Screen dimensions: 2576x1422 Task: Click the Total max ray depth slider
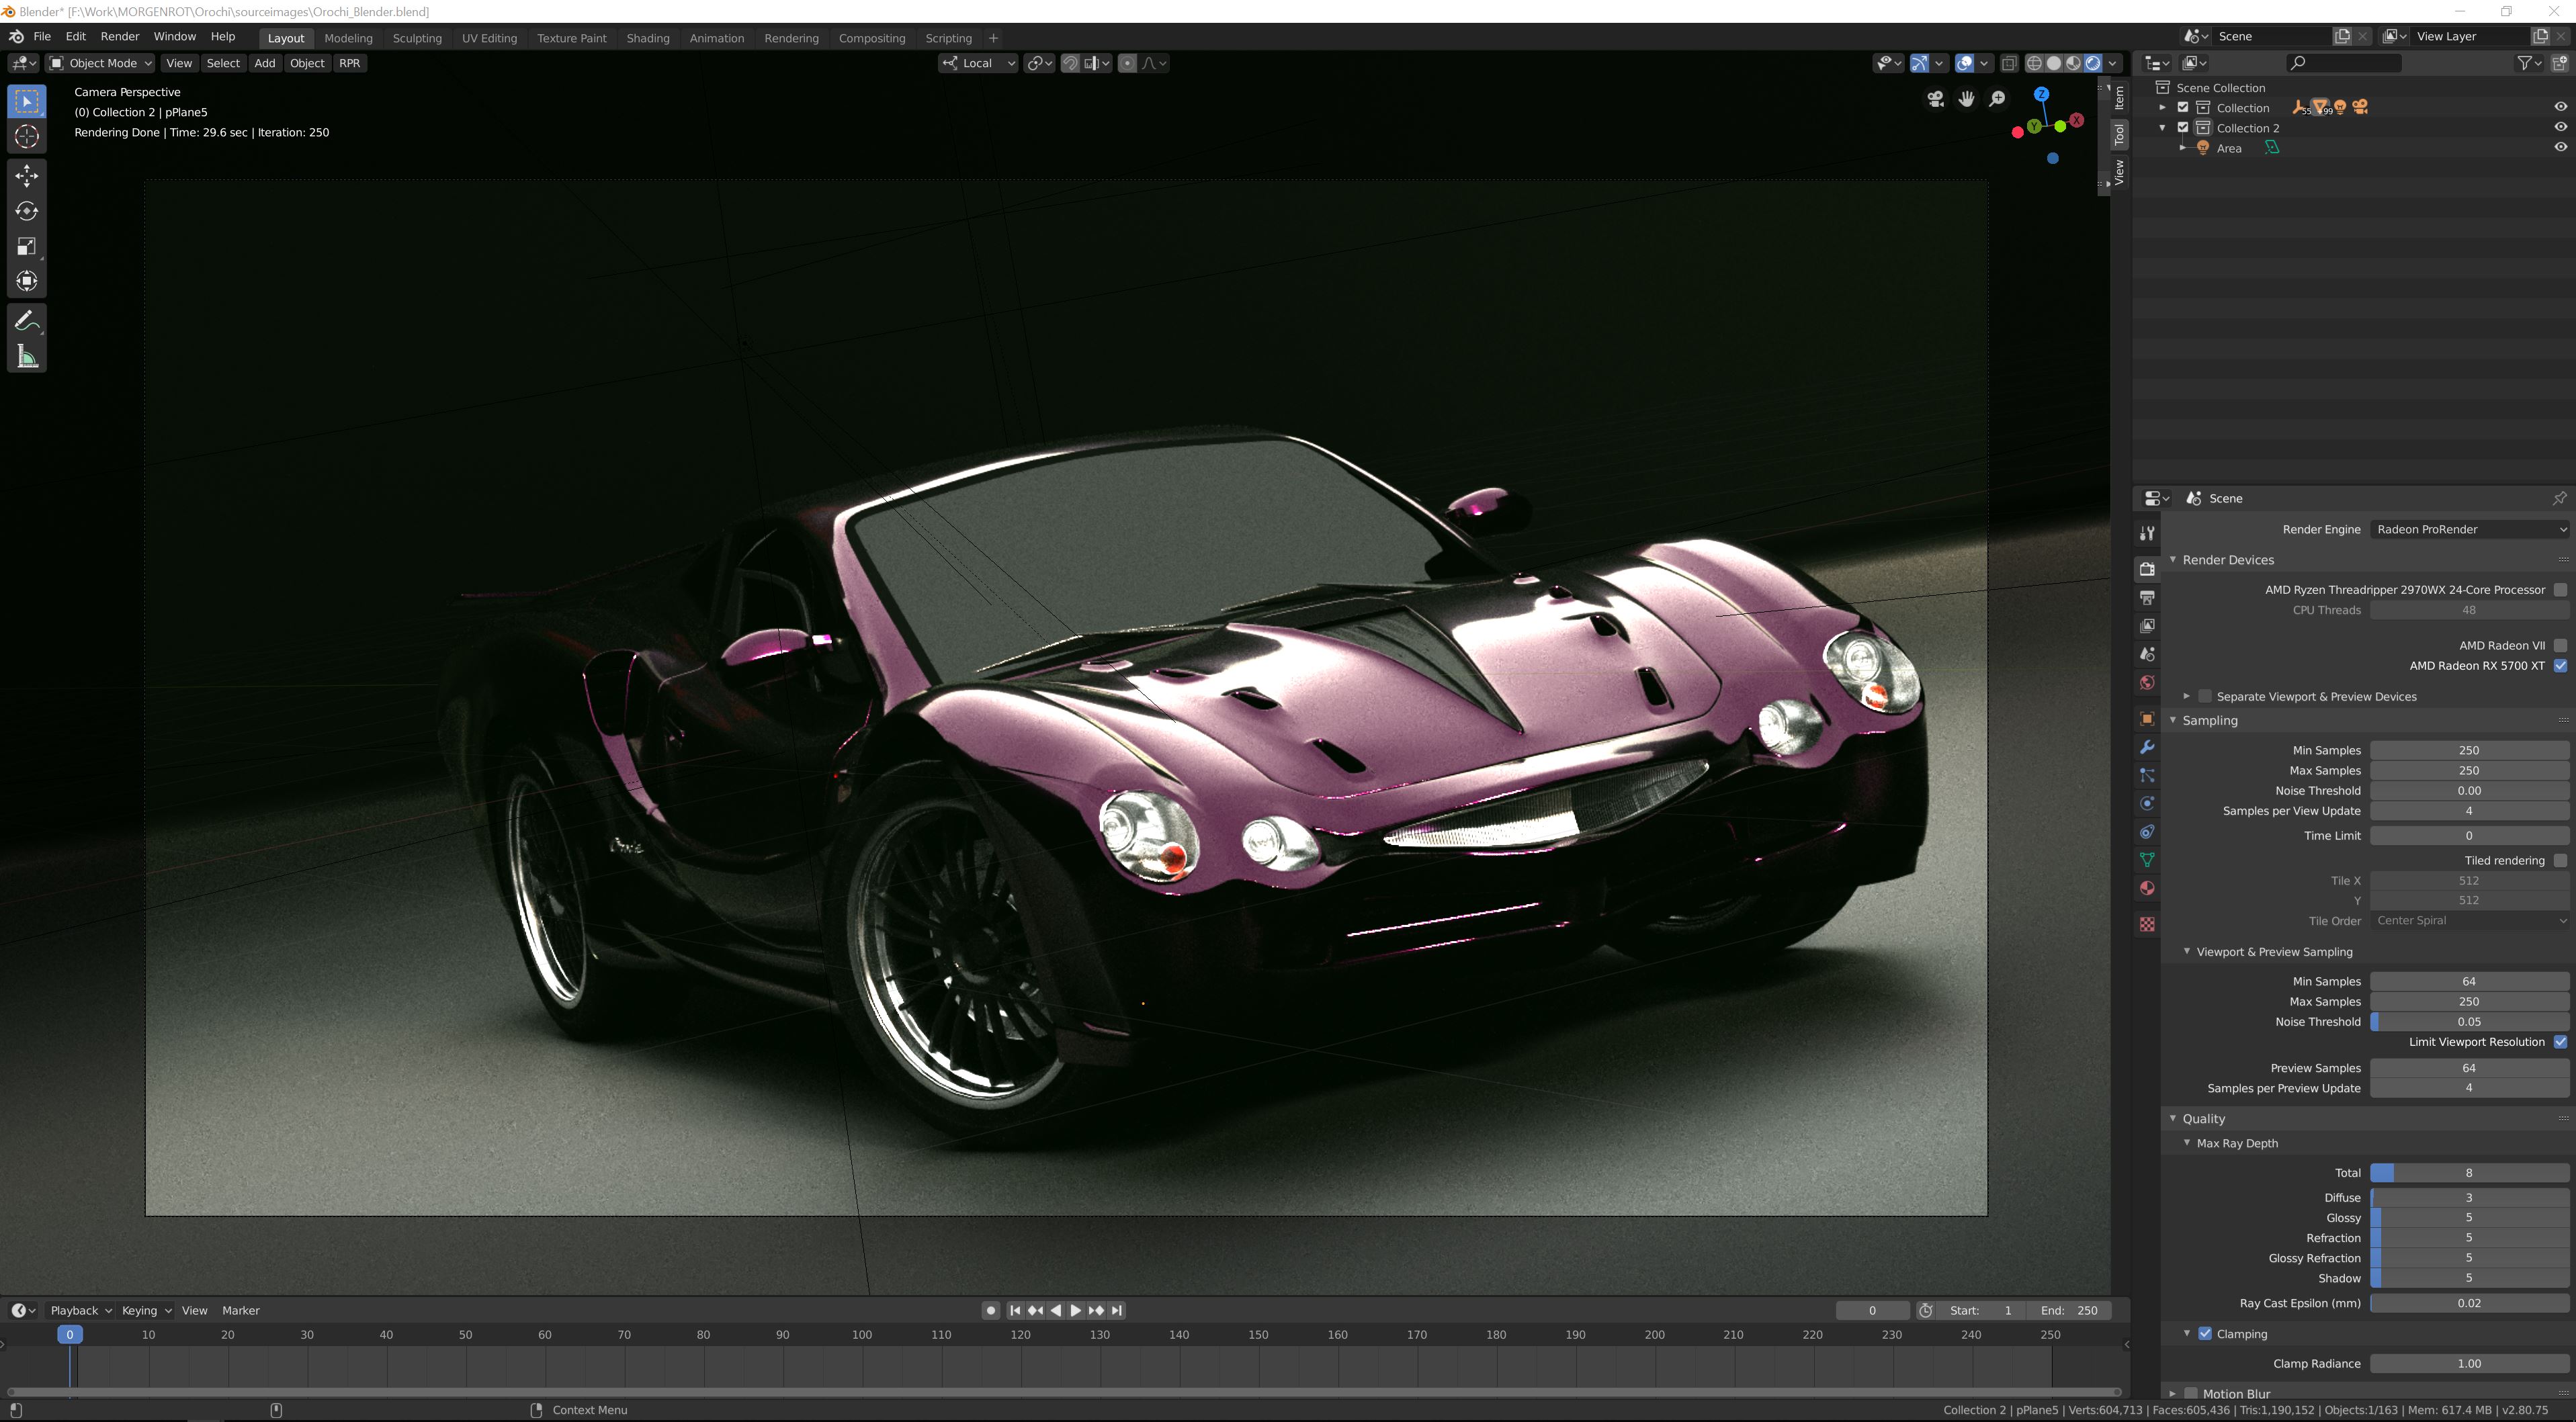coord(2469,1174)
